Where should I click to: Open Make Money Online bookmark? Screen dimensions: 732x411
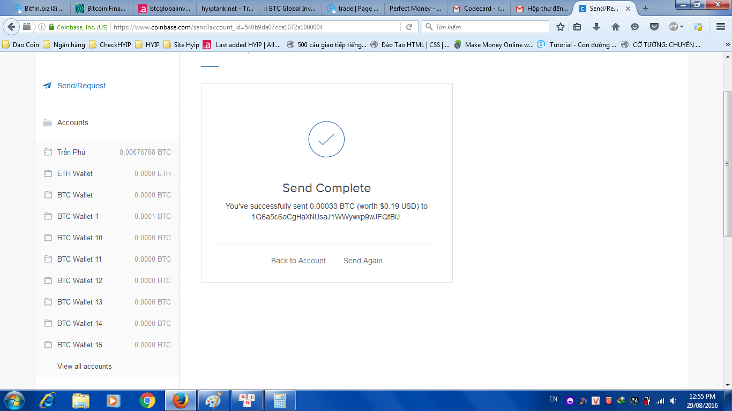(494, 45)
